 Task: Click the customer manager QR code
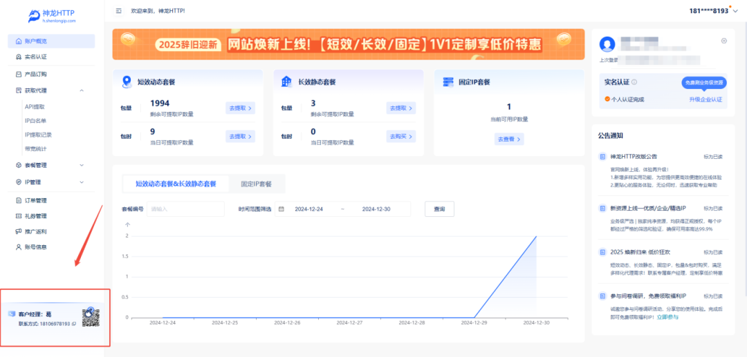91,318
